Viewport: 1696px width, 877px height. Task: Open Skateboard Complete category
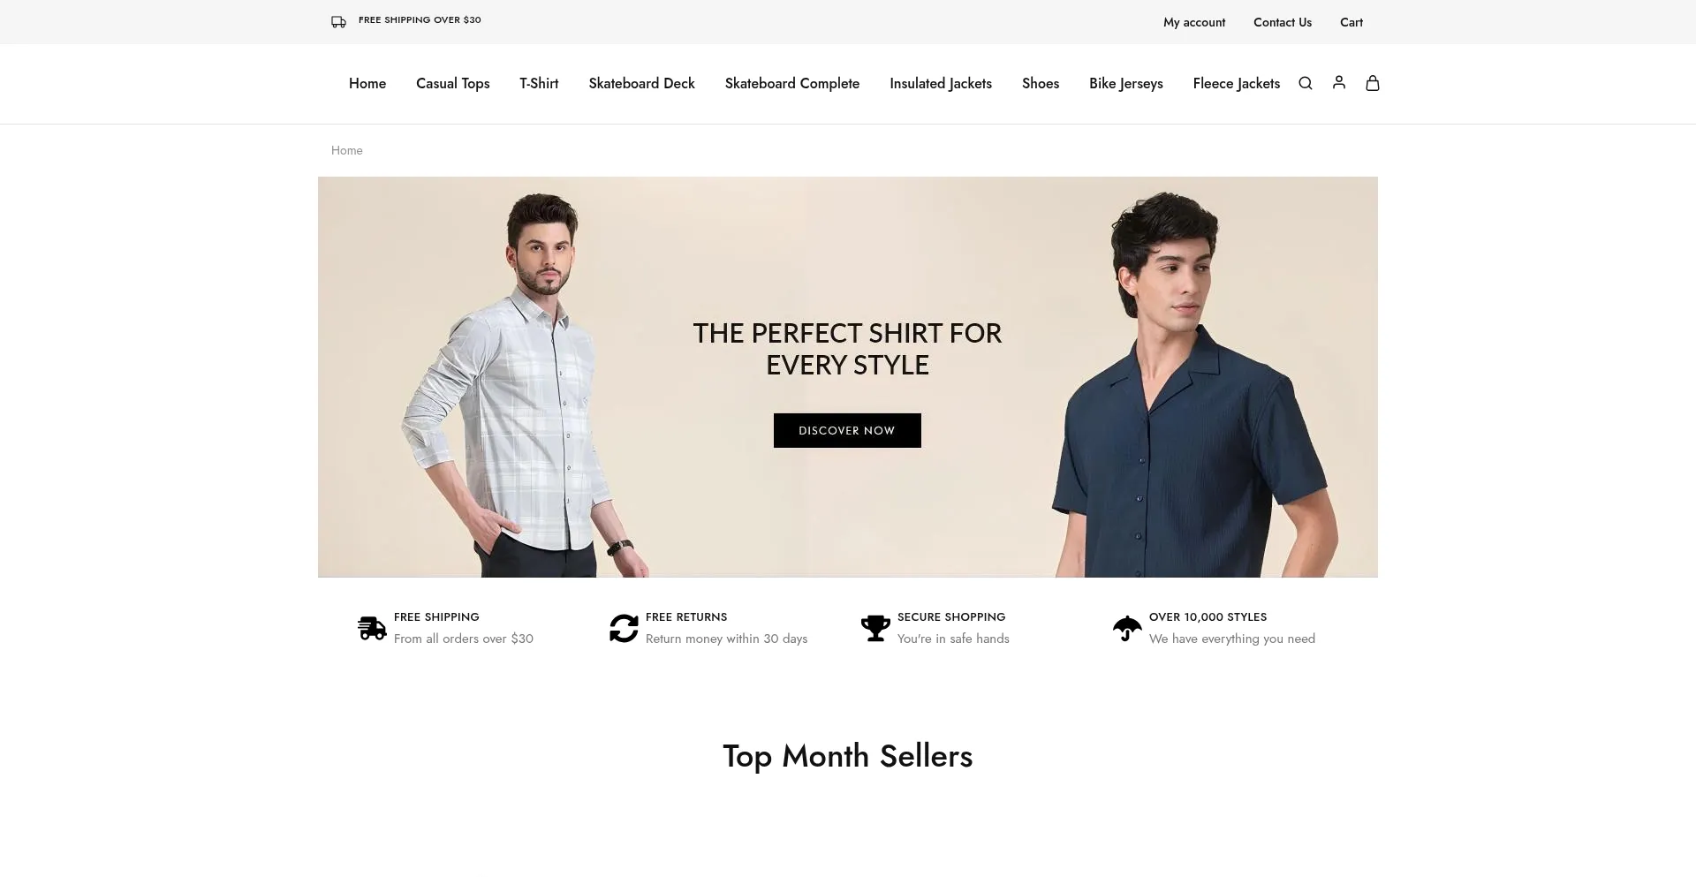point(791,83)
